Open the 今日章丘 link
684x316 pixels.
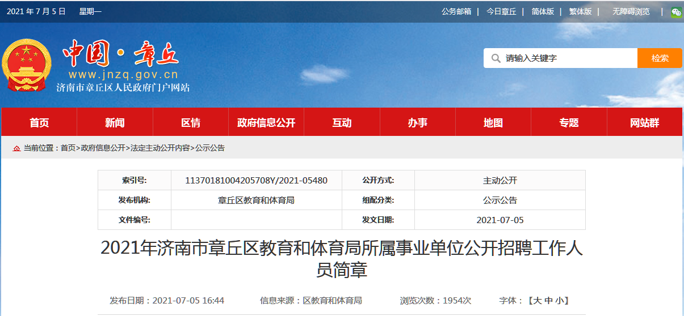point(501,11)
